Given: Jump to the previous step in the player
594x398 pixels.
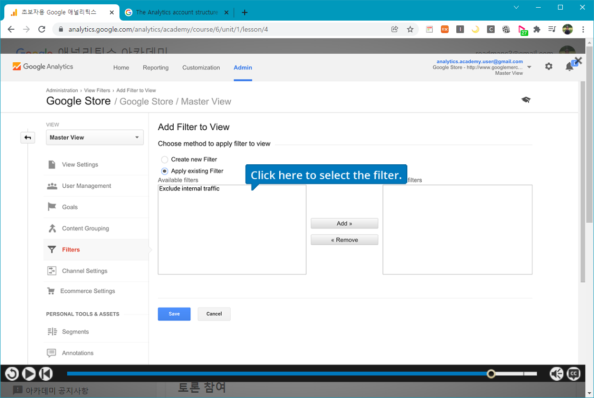Looking at the screenshot, I should (46, 374).
